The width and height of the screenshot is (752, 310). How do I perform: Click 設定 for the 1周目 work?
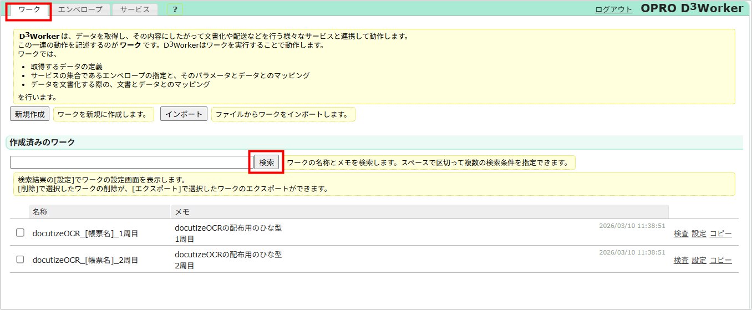click(x=699, y=234)
